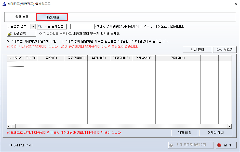Screen dimensions: 240x152
Task: Click the 계정 매칭 button
Action: click(185, 133)
